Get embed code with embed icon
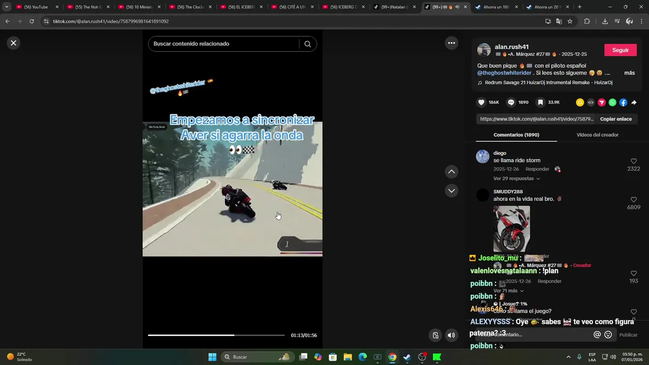The width and height of the screenshot is (649, 365). (x=591, y=102)
